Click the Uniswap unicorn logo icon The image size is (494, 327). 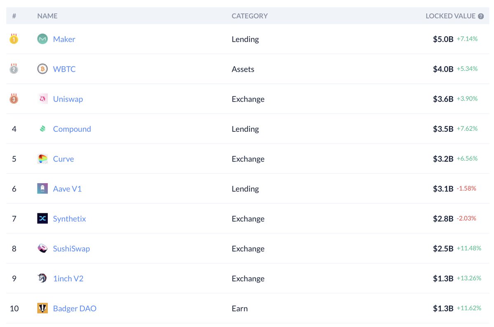click(x=42, y=98)
